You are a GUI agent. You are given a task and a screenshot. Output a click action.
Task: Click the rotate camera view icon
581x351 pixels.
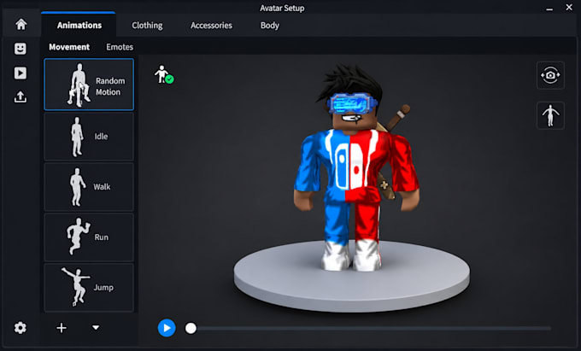(x=550, y=75)
